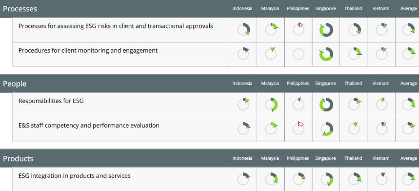Select Philippines flag chart in ESG risk processes row
This screenshot has width=419, height=191.
click(x=299, y=29)
